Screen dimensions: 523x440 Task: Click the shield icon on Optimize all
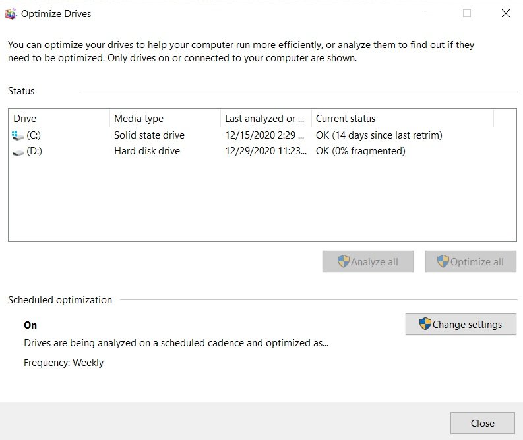(443, 261)
